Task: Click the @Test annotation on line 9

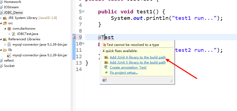Action: pyautogui.click(x=106, y=37)
